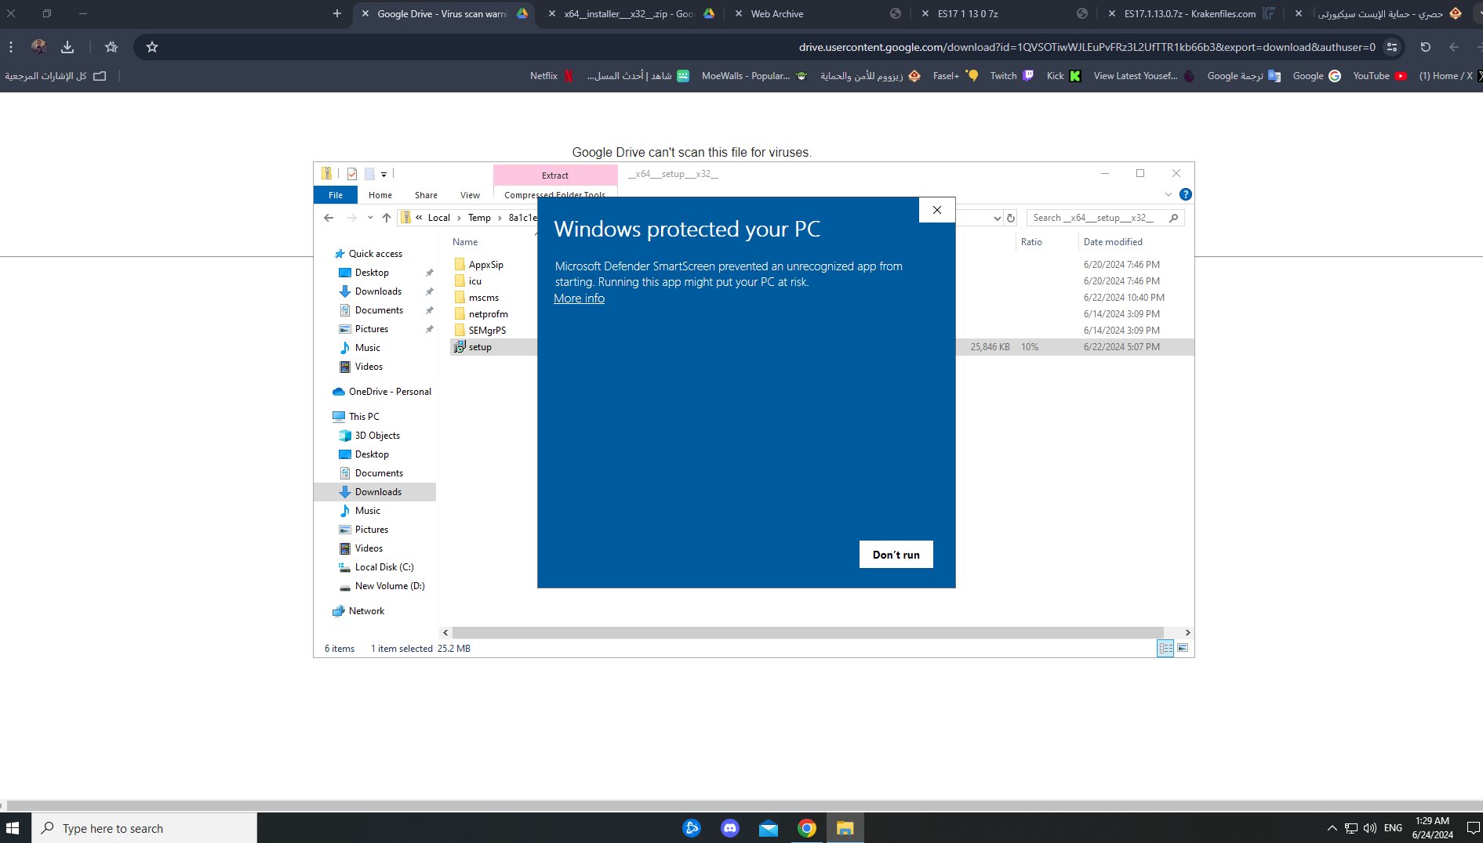Viewport: 1483px width, 843px height.
Task: Reload the page in Chrome
Action: [x=1425, y=47]
